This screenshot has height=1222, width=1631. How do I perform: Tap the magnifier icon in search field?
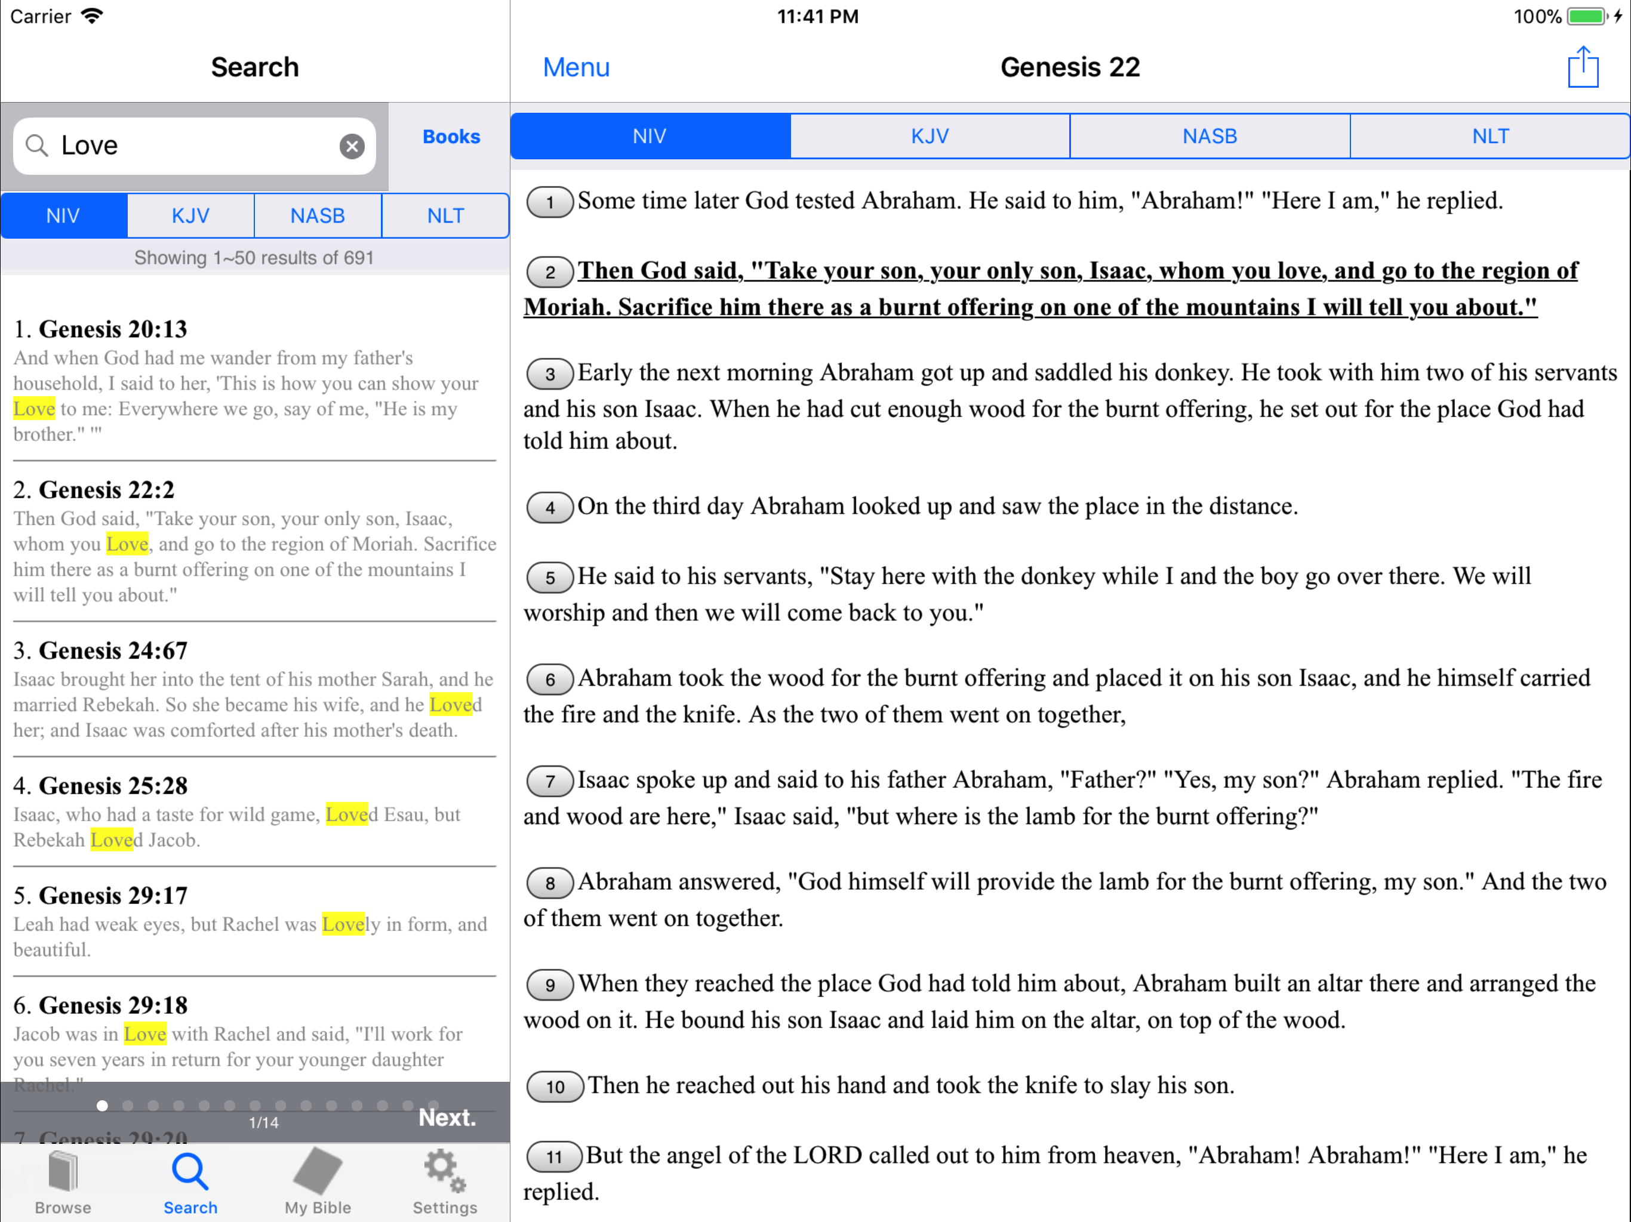point(37,146)
